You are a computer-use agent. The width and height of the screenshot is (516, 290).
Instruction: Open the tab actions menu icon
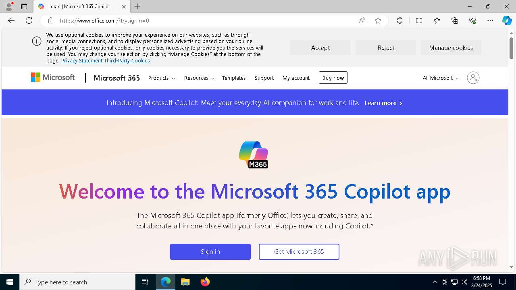(24, 6)
